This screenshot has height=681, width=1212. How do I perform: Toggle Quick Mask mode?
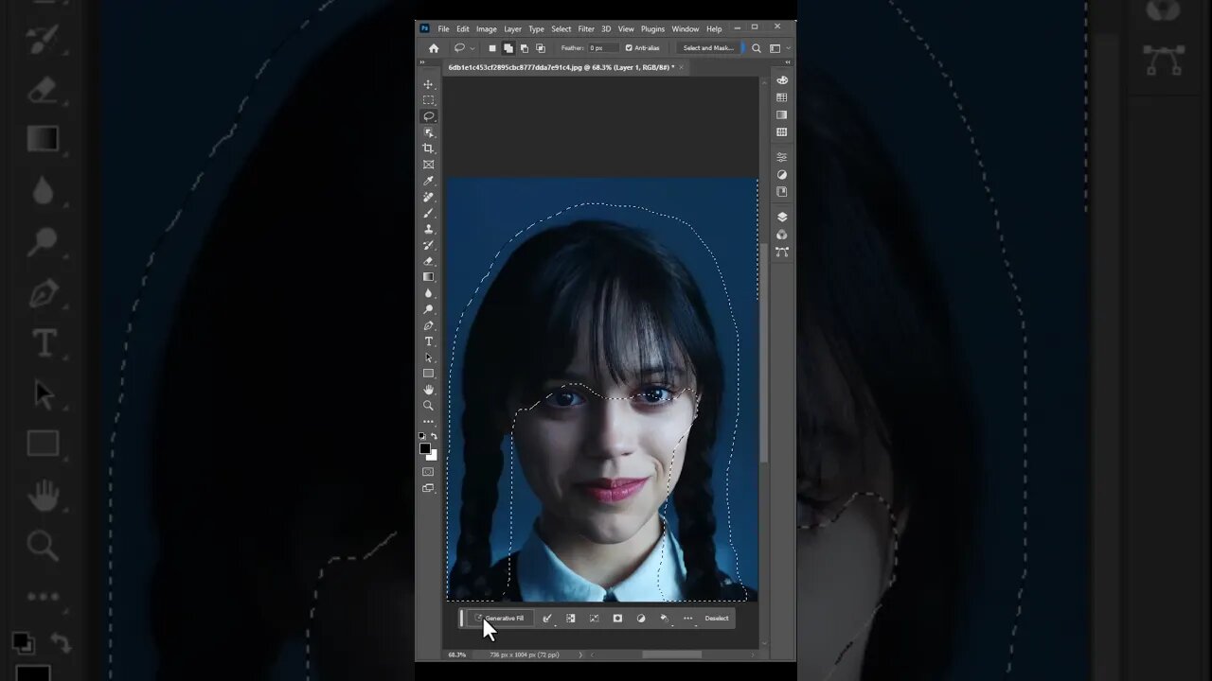pos(428,472)
